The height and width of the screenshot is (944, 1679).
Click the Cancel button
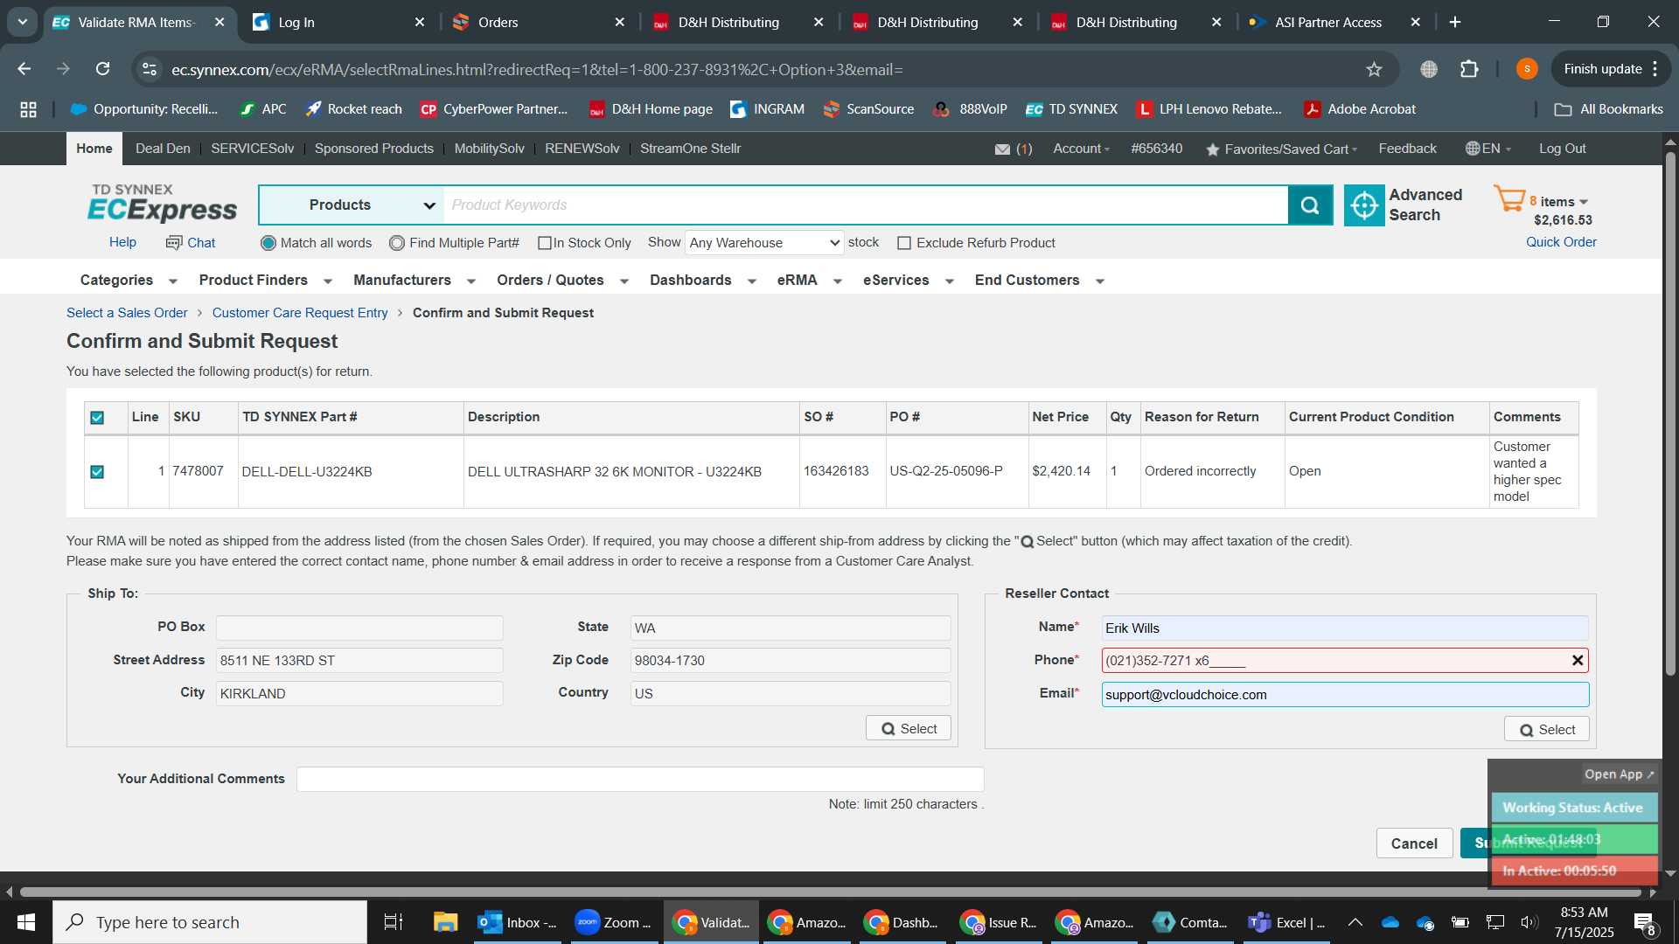point(1414,843)
